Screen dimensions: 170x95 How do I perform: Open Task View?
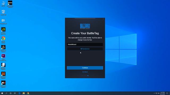pyautogui.click(x=15, y=93)
